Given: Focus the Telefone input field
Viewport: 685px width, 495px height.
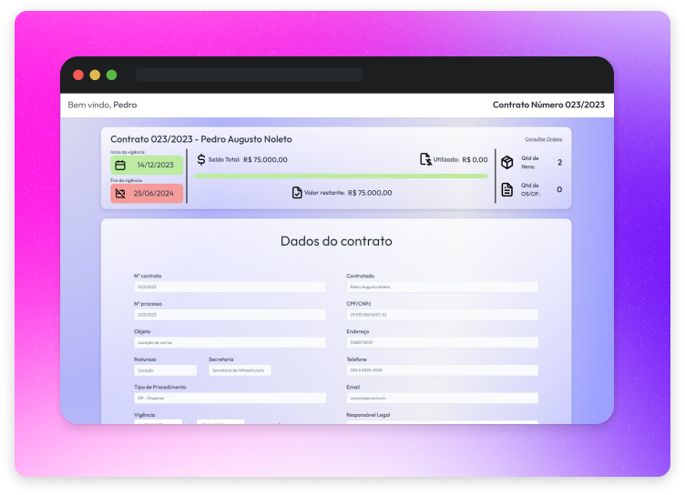Looking at the screenshot, I should click(x=442, y=370).
